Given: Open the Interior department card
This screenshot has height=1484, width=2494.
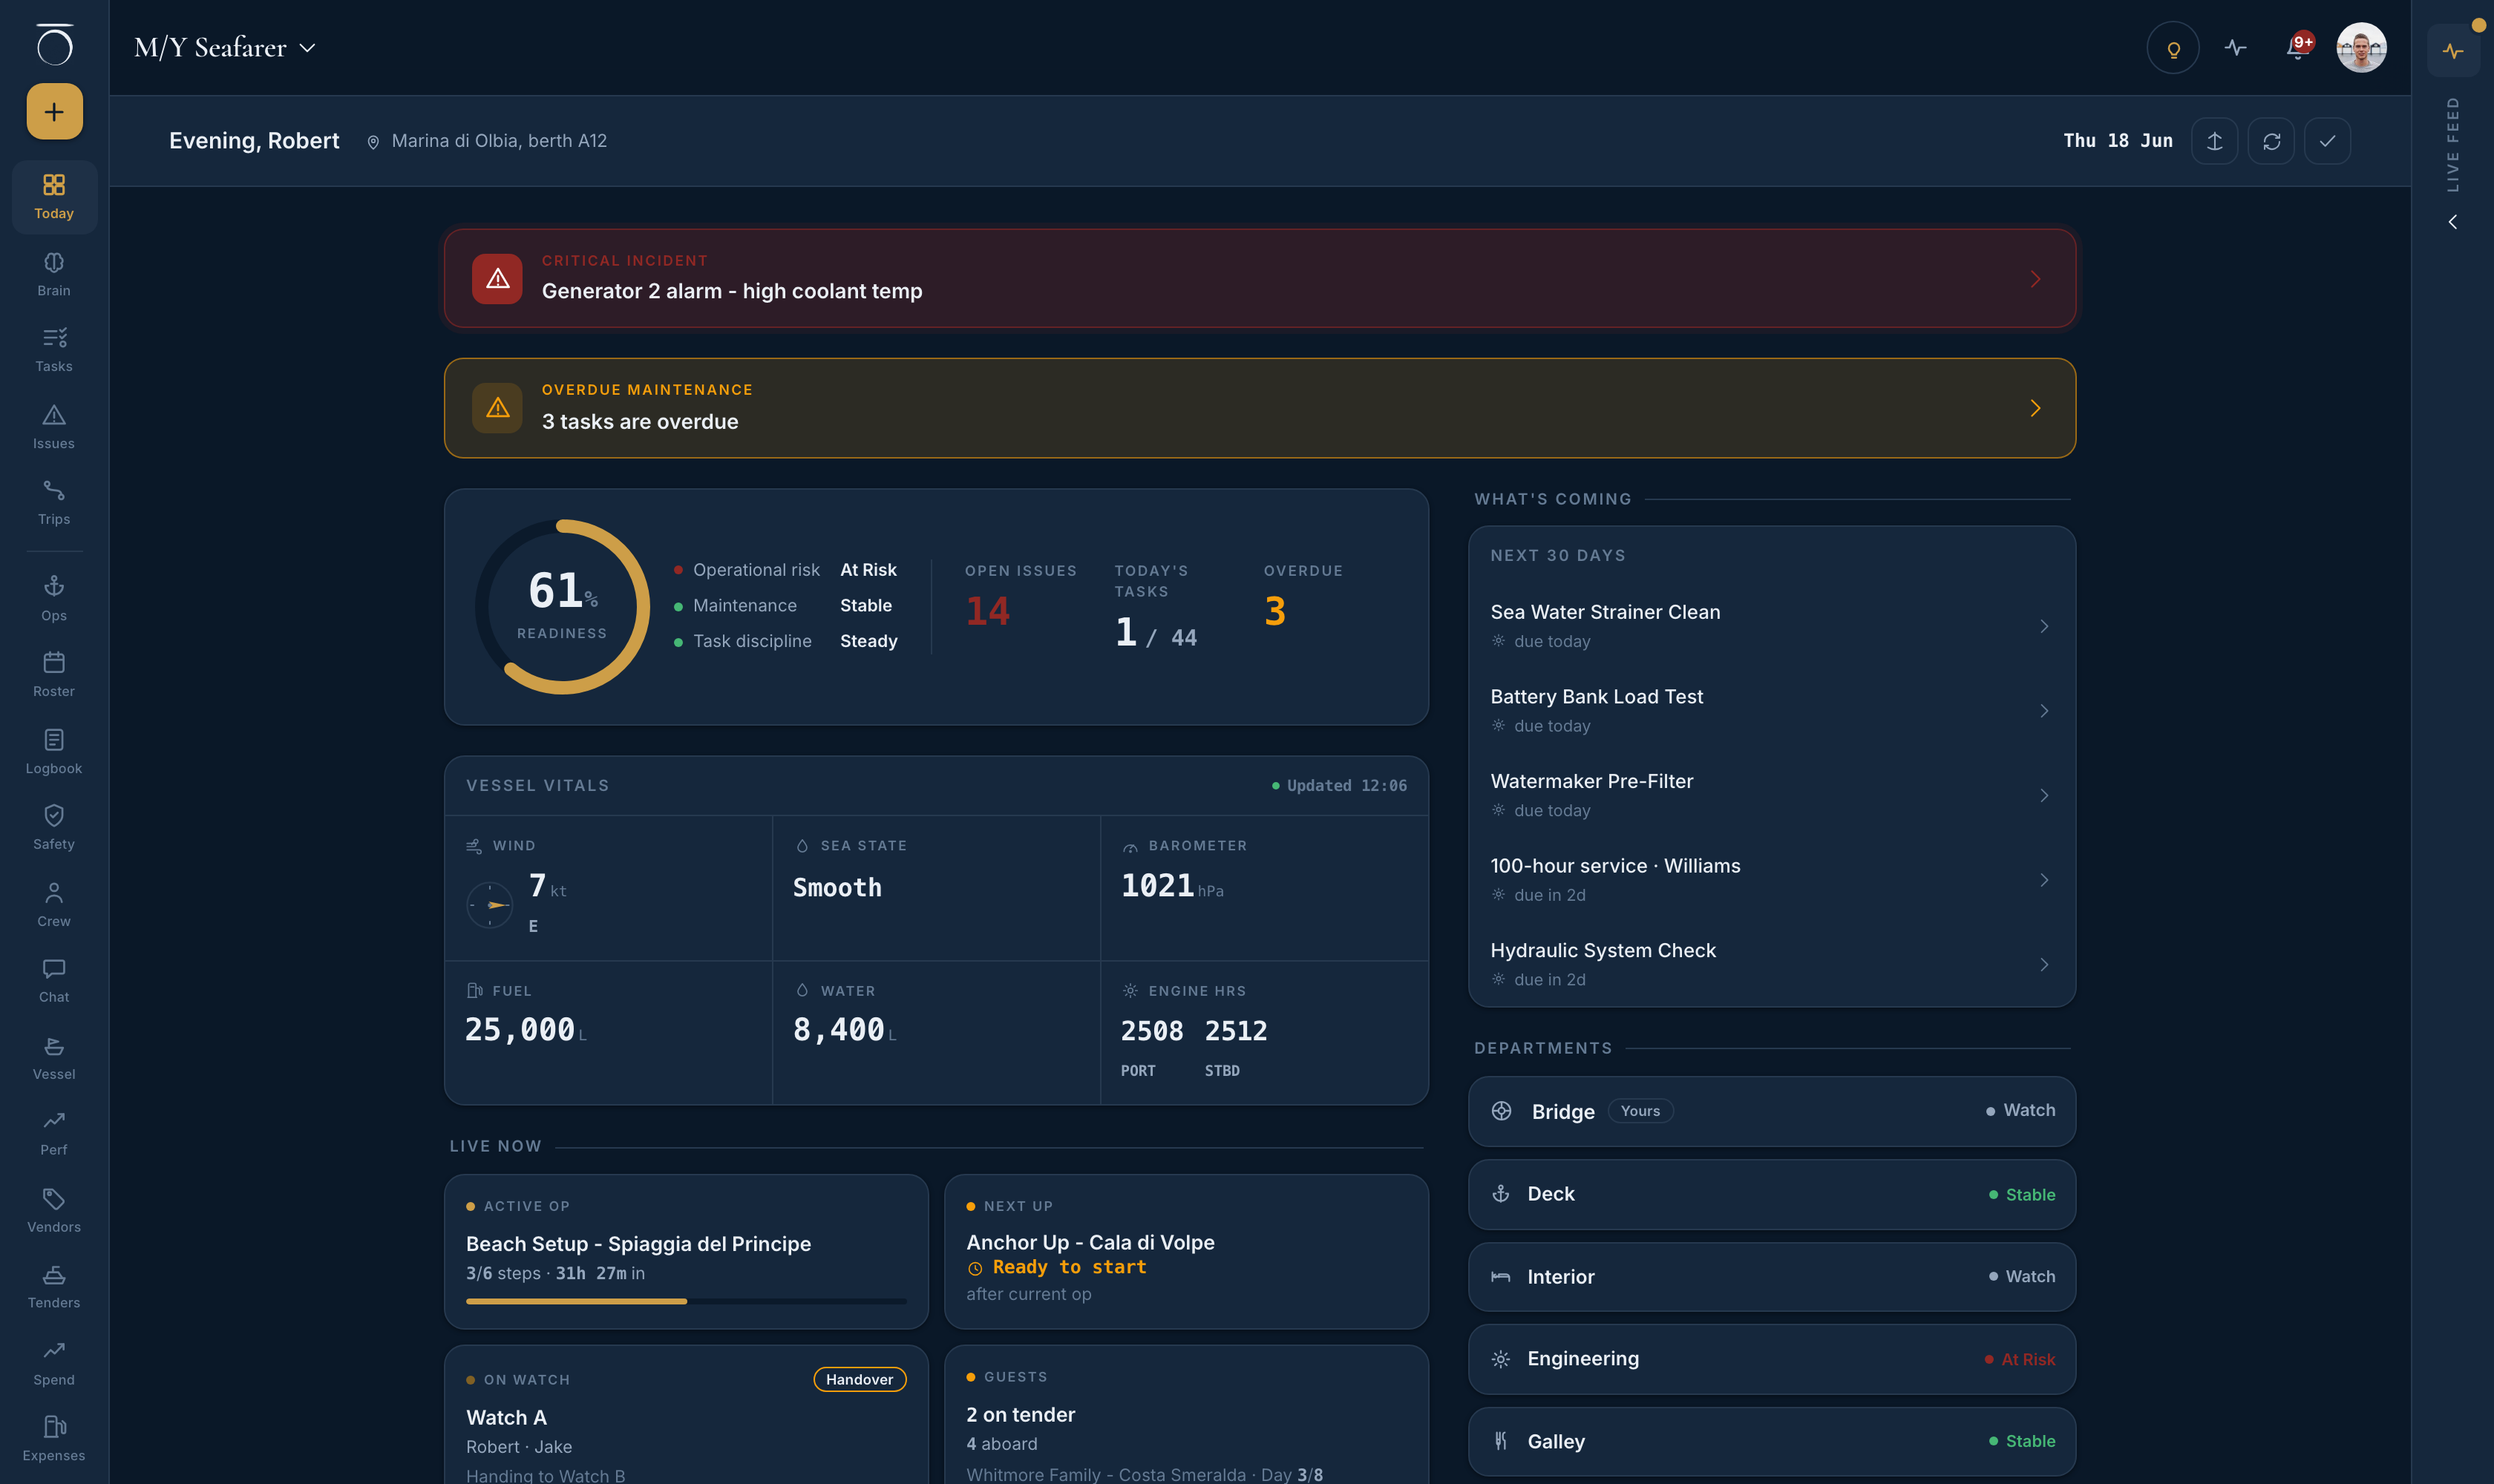Looking at the screenshot, I should tap(1771, 1276).
